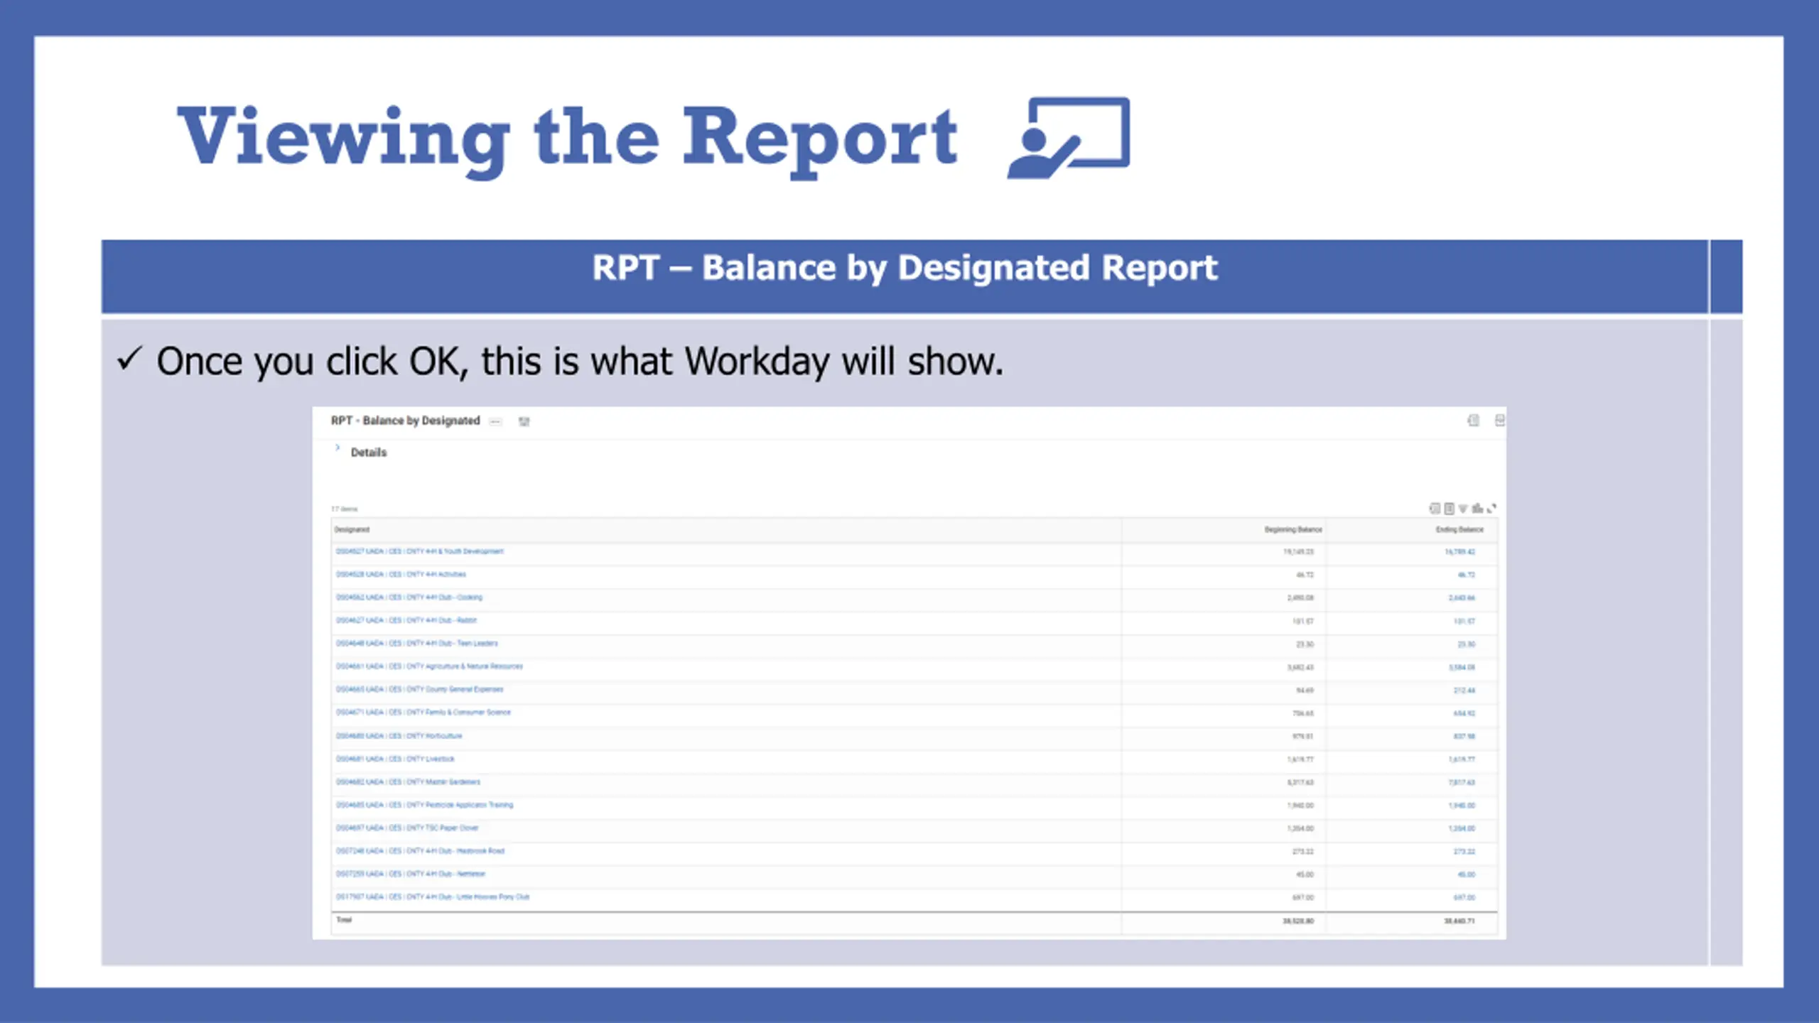Viewport: 1819px width, 1023px height.
Task: Click the top-right Excel export icon in report header
Action: point(1473,421)
